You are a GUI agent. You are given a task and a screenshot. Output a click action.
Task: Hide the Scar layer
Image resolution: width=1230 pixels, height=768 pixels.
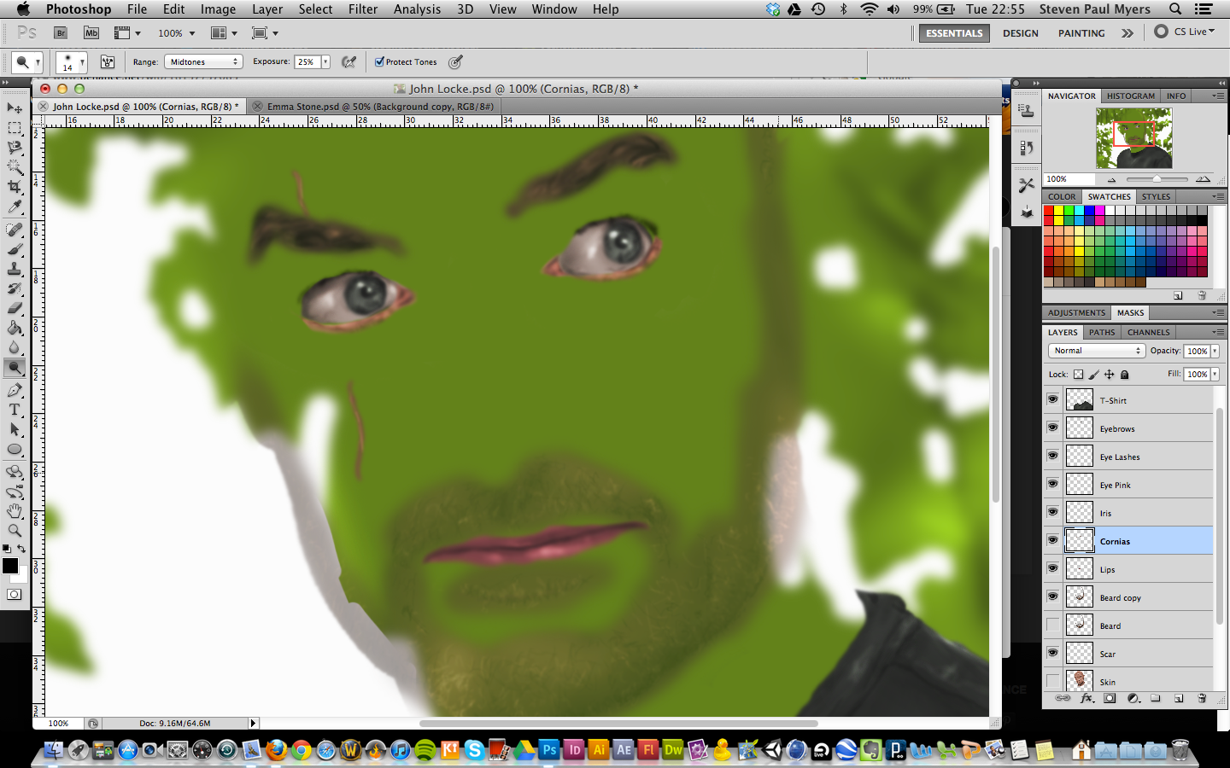tap(1052, 653)
